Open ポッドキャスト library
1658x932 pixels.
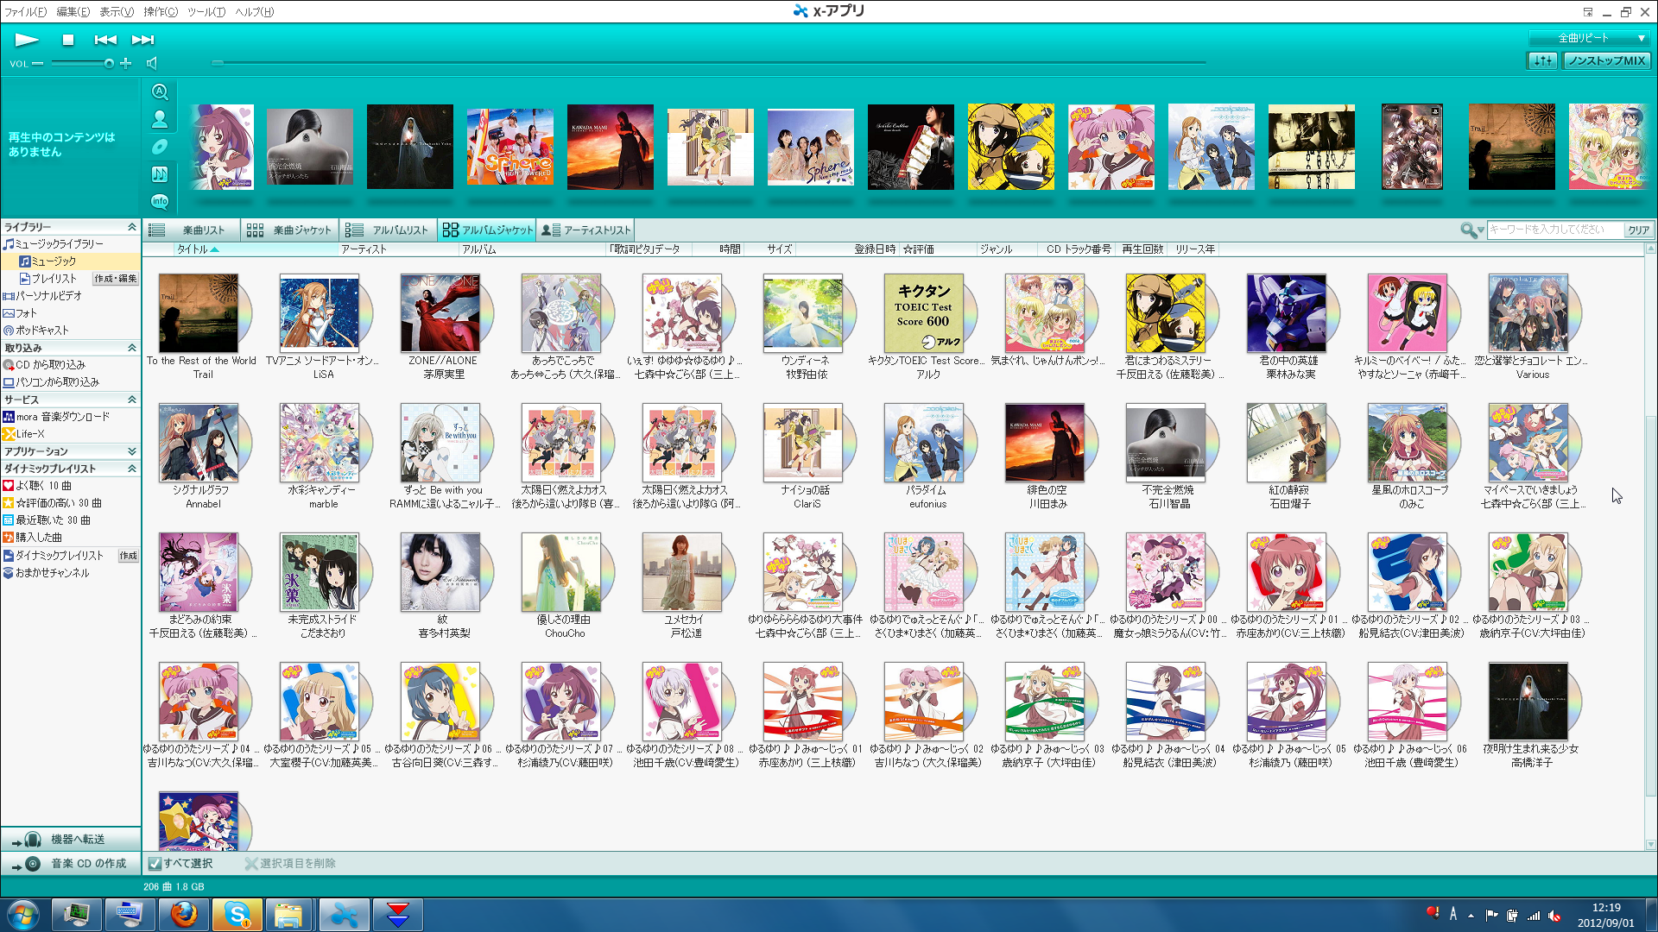pos(42,331)
